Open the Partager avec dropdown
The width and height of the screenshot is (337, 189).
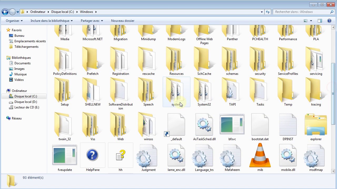(x=92, y=21)
